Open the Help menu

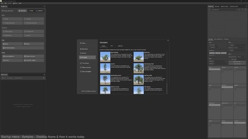coord(20,3)
